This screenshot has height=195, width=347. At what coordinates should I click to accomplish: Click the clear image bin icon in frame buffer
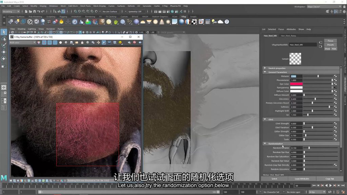[82, 42]
